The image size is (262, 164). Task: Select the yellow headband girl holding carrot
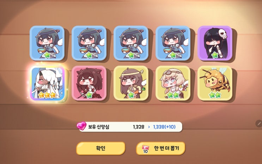pos(131,83)
